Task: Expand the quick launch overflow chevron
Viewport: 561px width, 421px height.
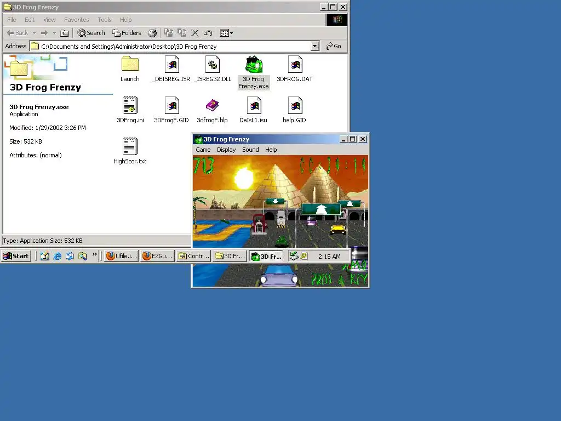Action: (94, 254)
